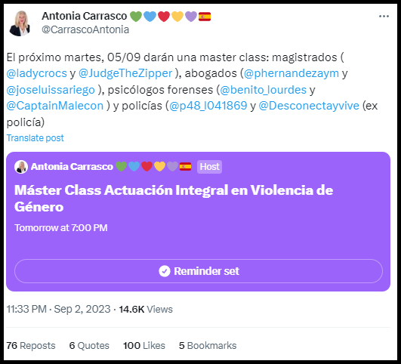Click Antonia Carrasco's profile avatar

pyautogui.click(x=20, y=23)
